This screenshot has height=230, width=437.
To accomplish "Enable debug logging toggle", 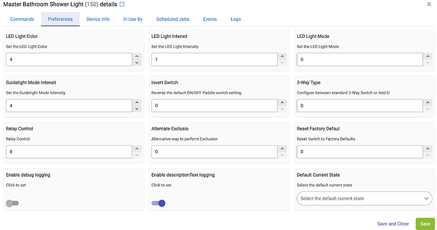I will coord(12,203).
